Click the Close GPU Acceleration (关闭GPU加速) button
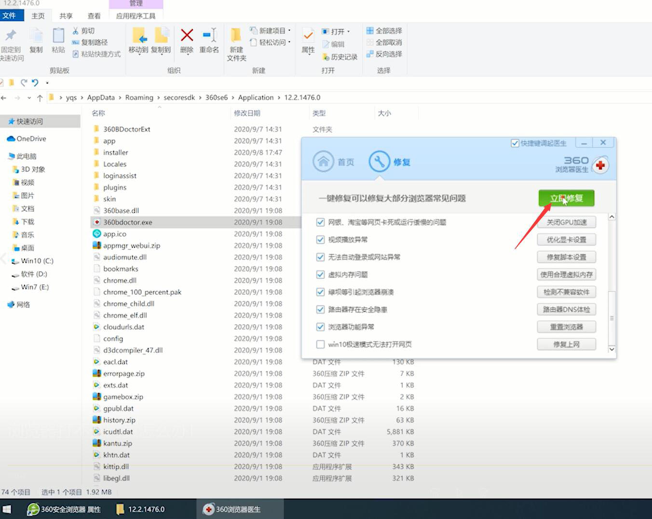 [566, 222]
